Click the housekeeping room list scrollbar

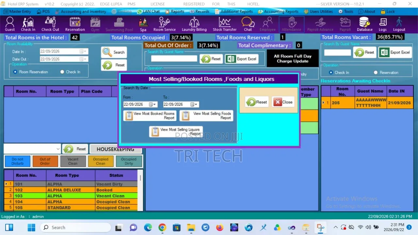pyautogui.click(x=140, y=190)
